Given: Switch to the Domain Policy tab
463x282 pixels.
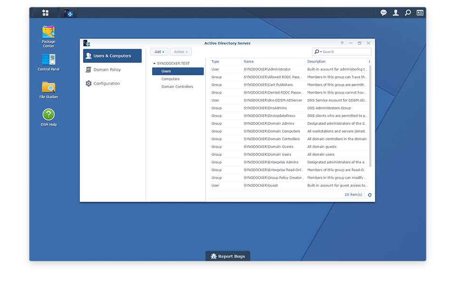Looking at the screenshot, I should 107,70.
